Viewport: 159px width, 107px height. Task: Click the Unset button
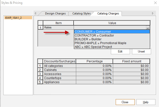141,51
